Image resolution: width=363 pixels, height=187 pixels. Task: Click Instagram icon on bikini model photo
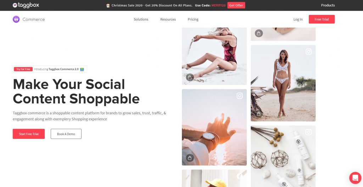(308, 52)
